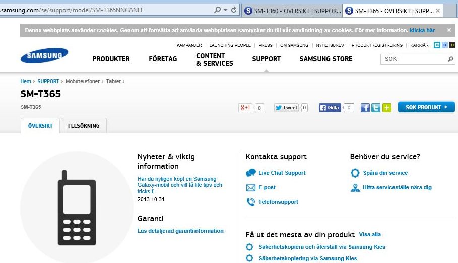
Task: Open Telefonsupport link
Action: (278, 202)
